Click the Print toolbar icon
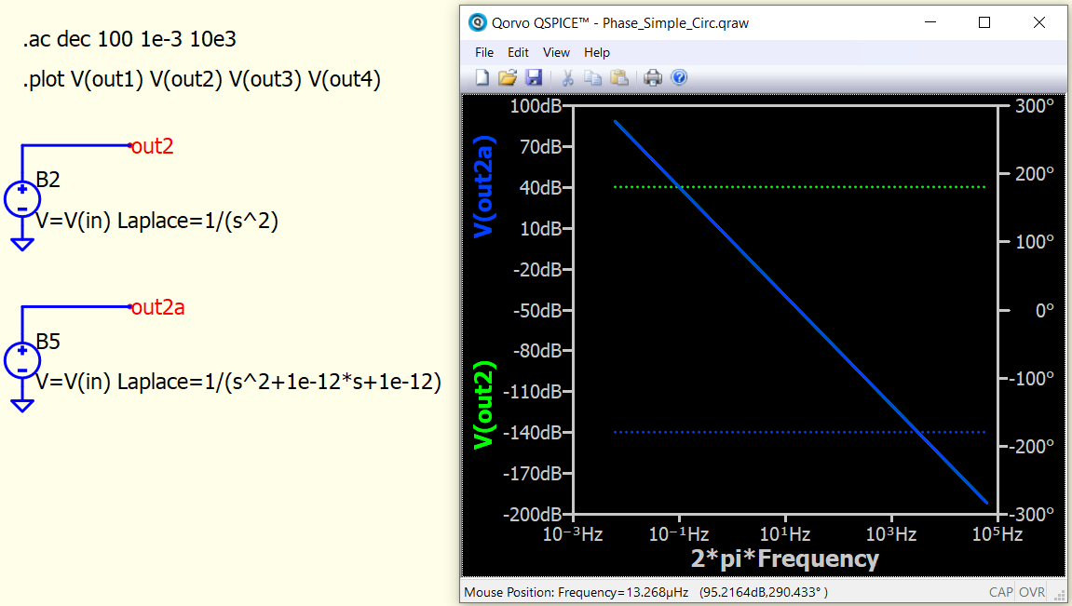This screenshot has width=1072, height=606. tap(652, 77)
